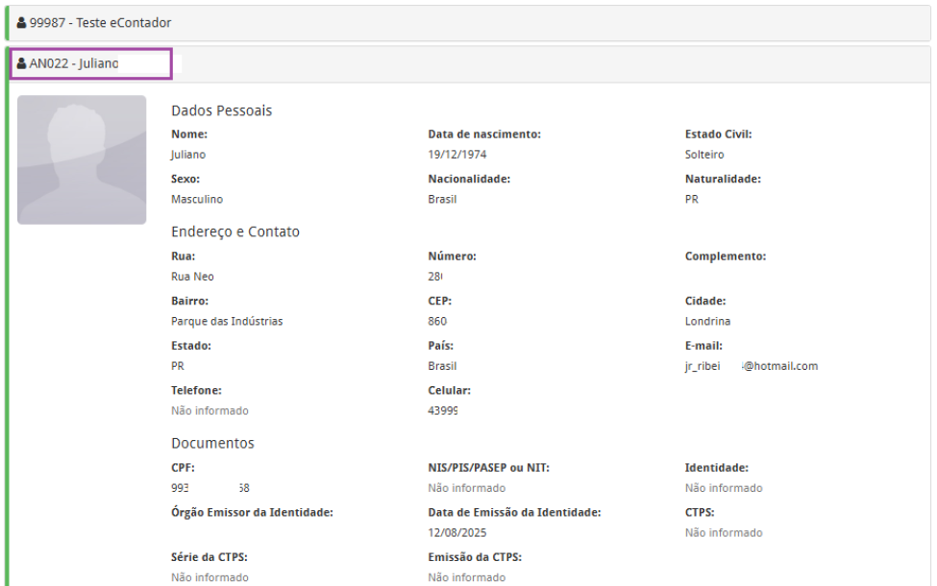Expand the 99987 - Teste eContador panel
The image size is (937, 586).
(x=100, y=23)
